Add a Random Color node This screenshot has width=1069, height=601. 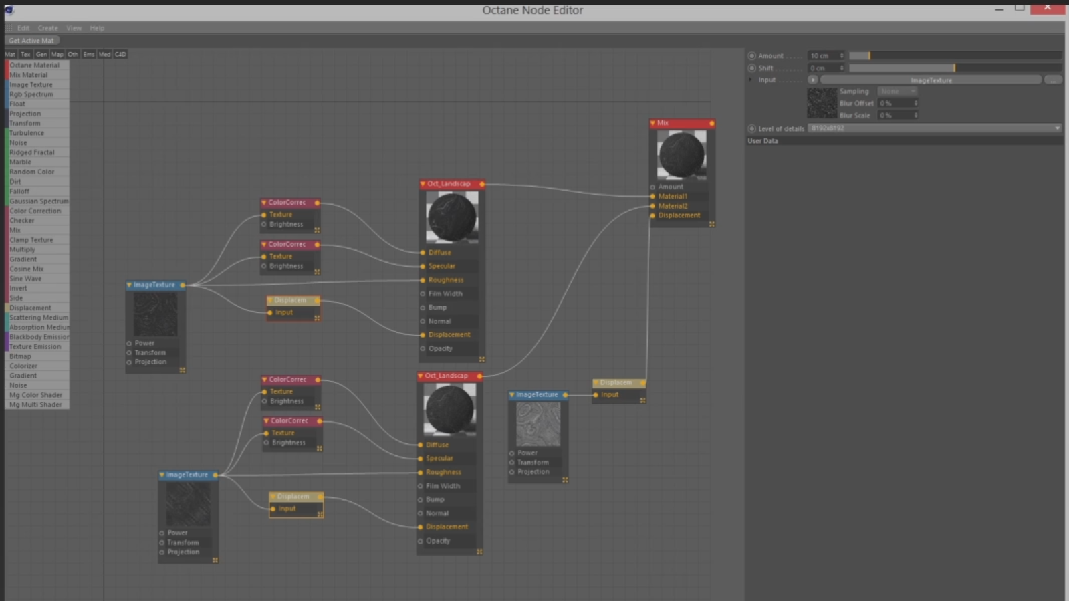(x=37, y=172)
